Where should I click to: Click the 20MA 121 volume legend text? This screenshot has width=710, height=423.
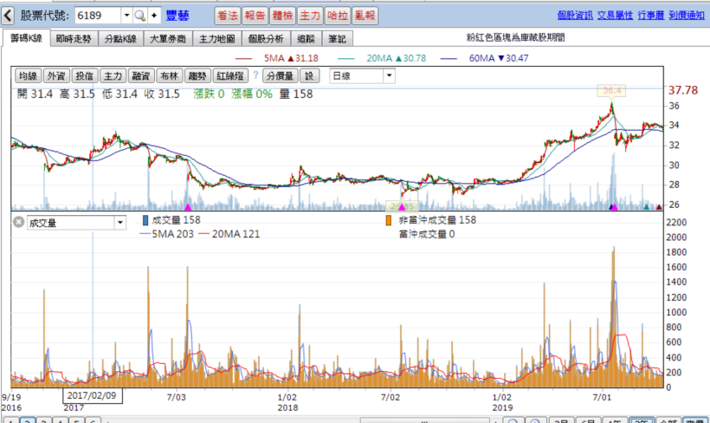pos(236,234)
